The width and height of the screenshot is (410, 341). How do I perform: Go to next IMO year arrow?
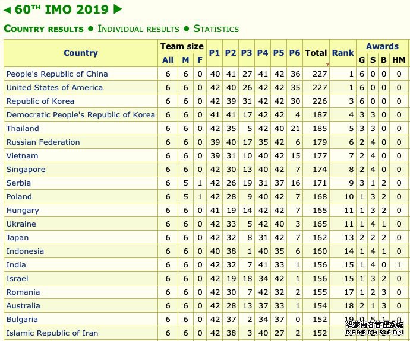118,9
